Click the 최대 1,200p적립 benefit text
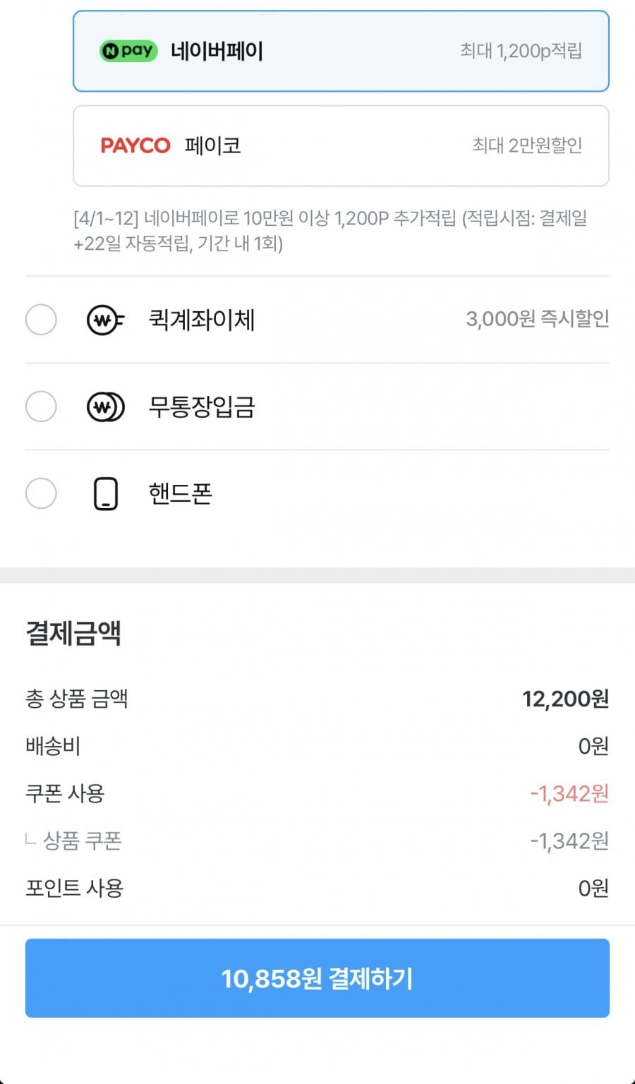Image resolution: width=635 pixels, height=1084 pixels. [521, 51]
